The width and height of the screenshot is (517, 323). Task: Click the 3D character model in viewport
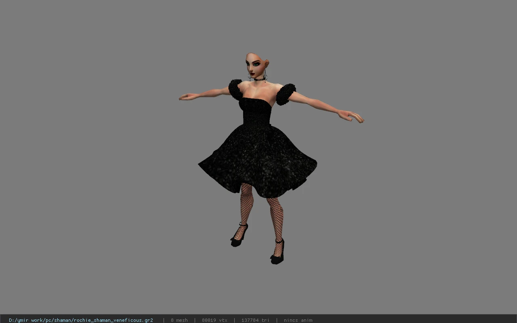271,158
